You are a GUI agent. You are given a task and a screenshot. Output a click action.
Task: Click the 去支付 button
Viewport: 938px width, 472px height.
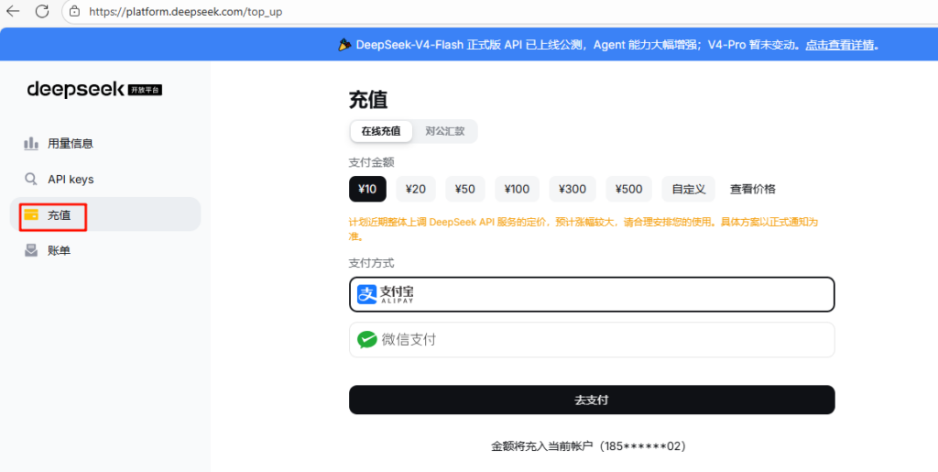(592, 400)
